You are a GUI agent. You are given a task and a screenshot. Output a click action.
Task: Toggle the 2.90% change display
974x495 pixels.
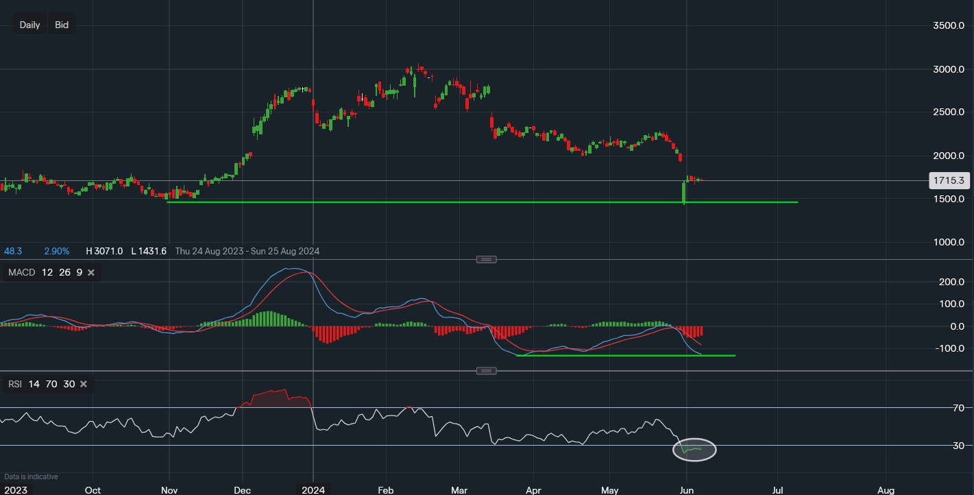click(58, 251)
